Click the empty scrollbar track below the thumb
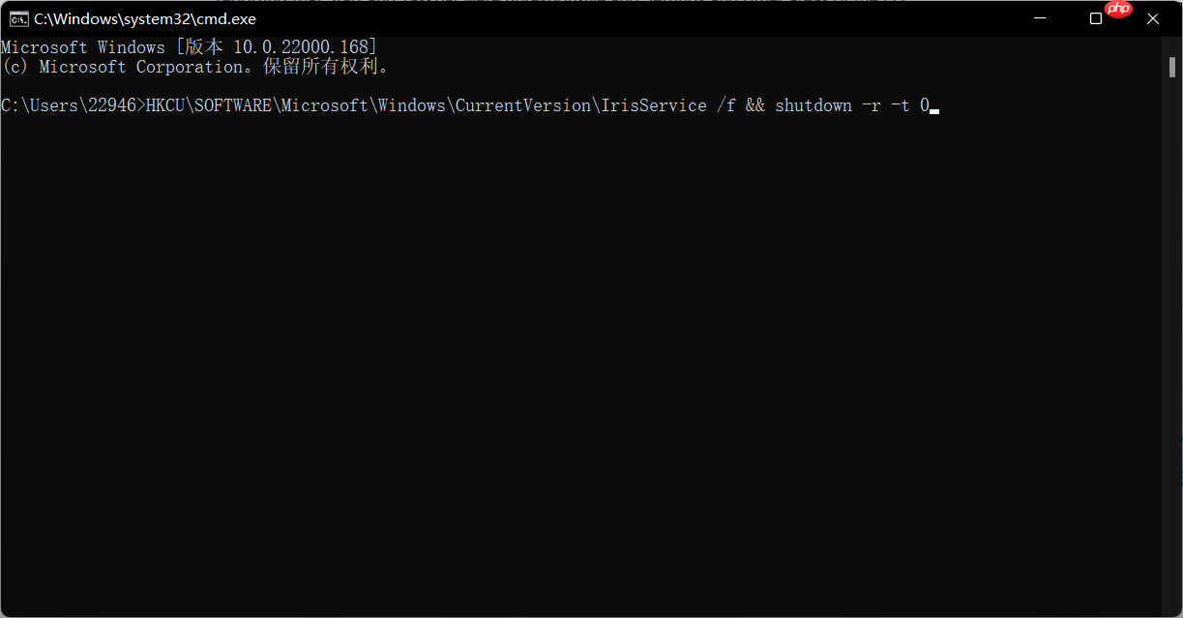 pyautogui.click(x=1171, y=338)
